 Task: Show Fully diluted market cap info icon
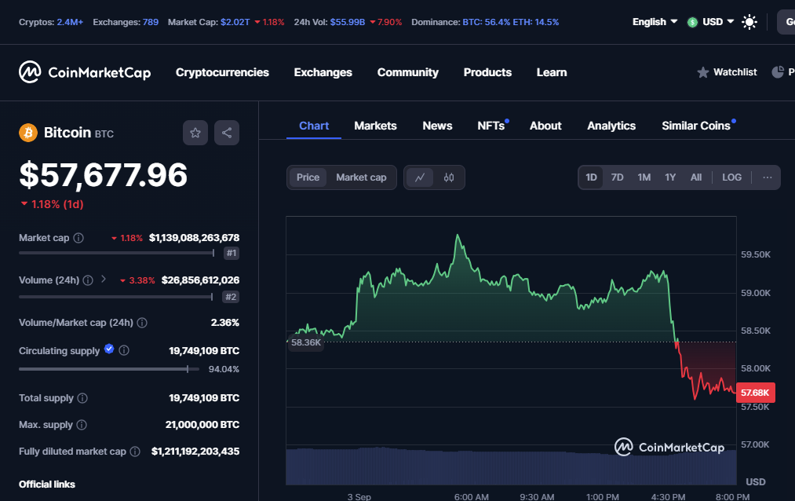pos(135,452)
